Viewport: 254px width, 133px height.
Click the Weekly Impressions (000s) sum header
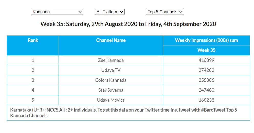(x=206, y=40)
